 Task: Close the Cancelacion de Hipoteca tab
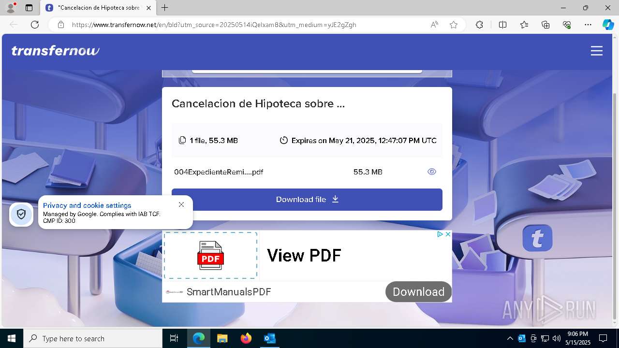click(x=148, y=8)
